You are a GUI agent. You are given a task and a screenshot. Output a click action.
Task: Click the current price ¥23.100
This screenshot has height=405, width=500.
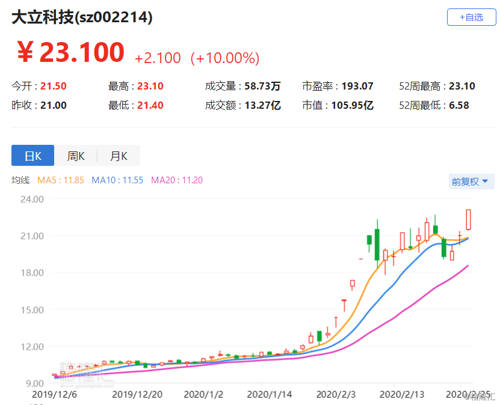[x=70, y=52]
